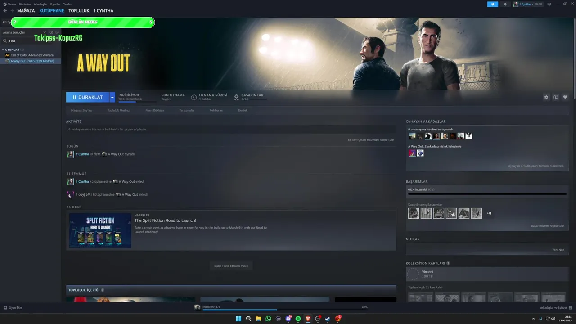576x324 pixels.
Task: Switch to the MAĞAZA tab
Action: click(26, 11)
